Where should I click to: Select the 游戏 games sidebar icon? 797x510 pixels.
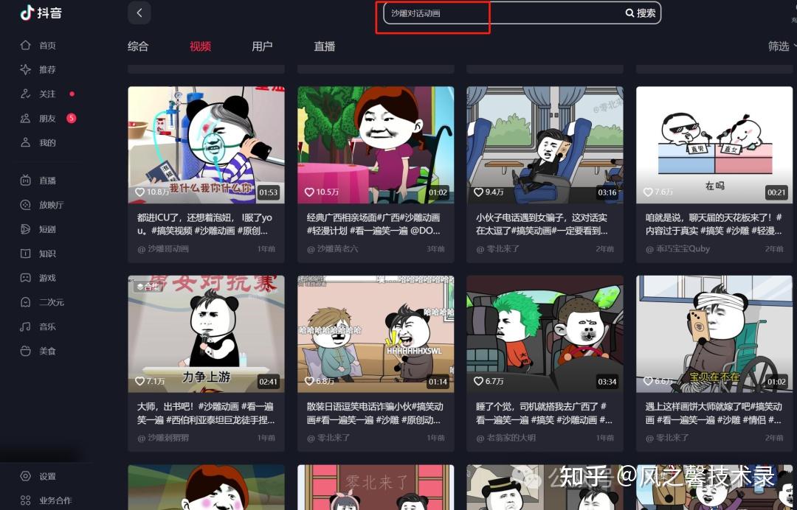(27, 278)
